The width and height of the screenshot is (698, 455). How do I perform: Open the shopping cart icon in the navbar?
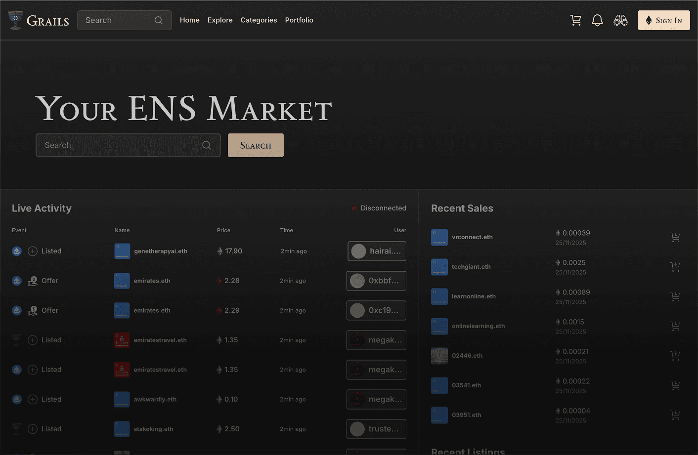click(x=575, y=20)
